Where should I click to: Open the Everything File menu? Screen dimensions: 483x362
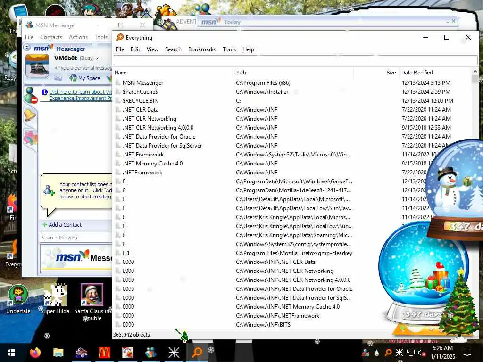120,49
